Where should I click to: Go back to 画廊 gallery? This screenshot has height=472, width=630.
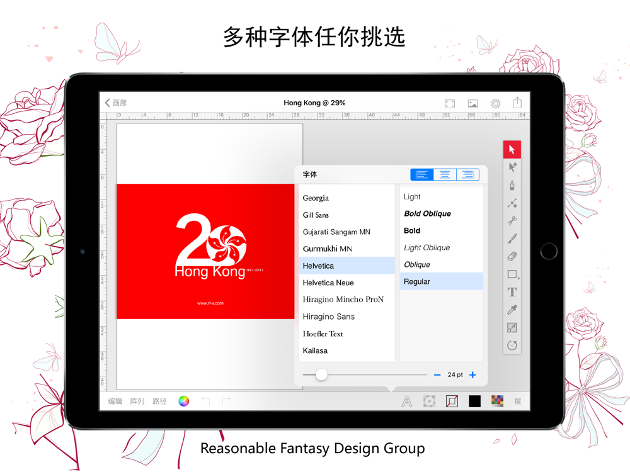point(116,103)
